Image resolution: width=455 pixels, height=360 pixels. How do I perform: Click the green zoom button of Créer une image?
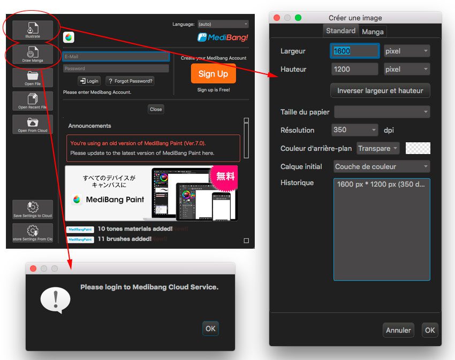[298, 18]
